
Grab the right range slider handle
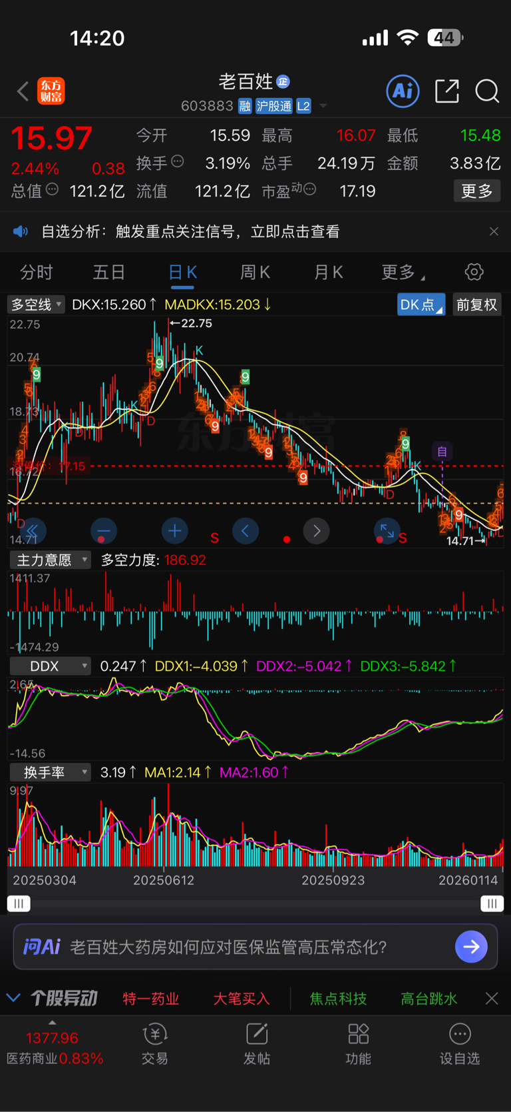pos(492,903)
